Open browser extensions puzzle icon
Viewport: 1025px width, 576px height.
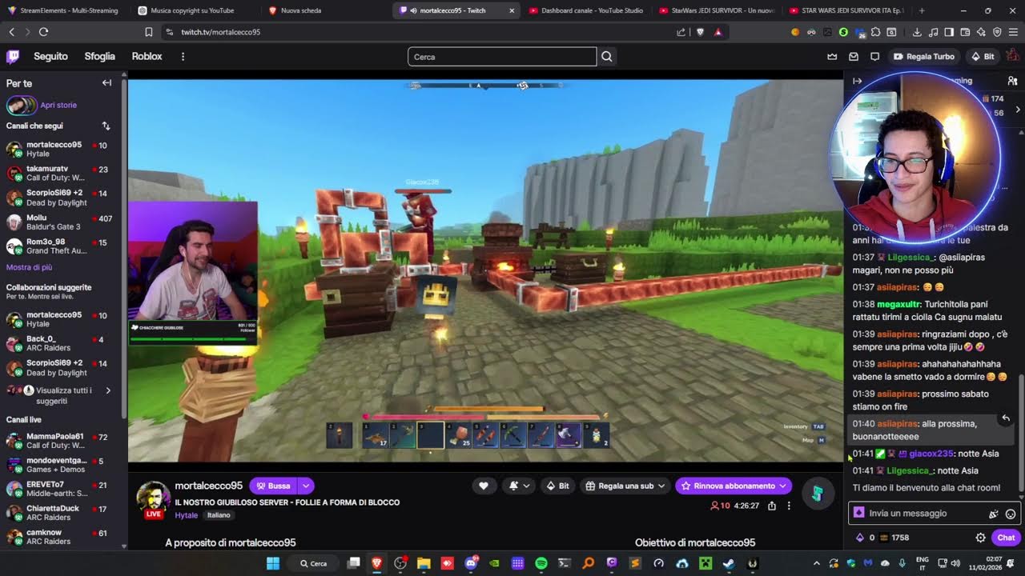875,32
